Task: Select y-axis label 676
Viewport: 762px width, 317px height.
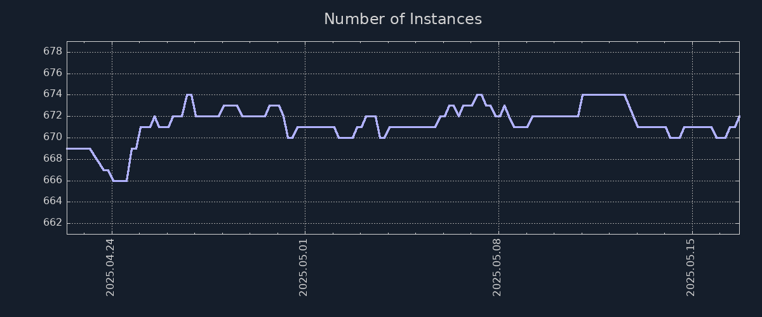Action: pyautogui.click(x=52, y=73)
